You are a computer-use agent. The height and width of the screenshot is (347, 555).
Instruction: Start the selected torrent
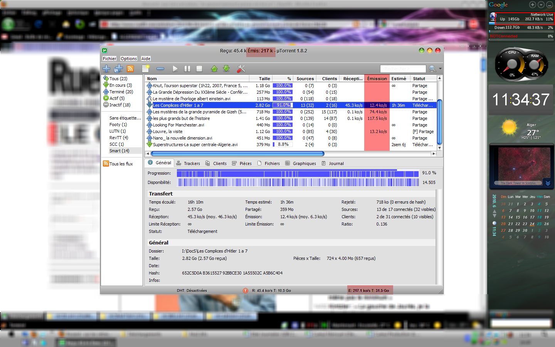[175, 69]
